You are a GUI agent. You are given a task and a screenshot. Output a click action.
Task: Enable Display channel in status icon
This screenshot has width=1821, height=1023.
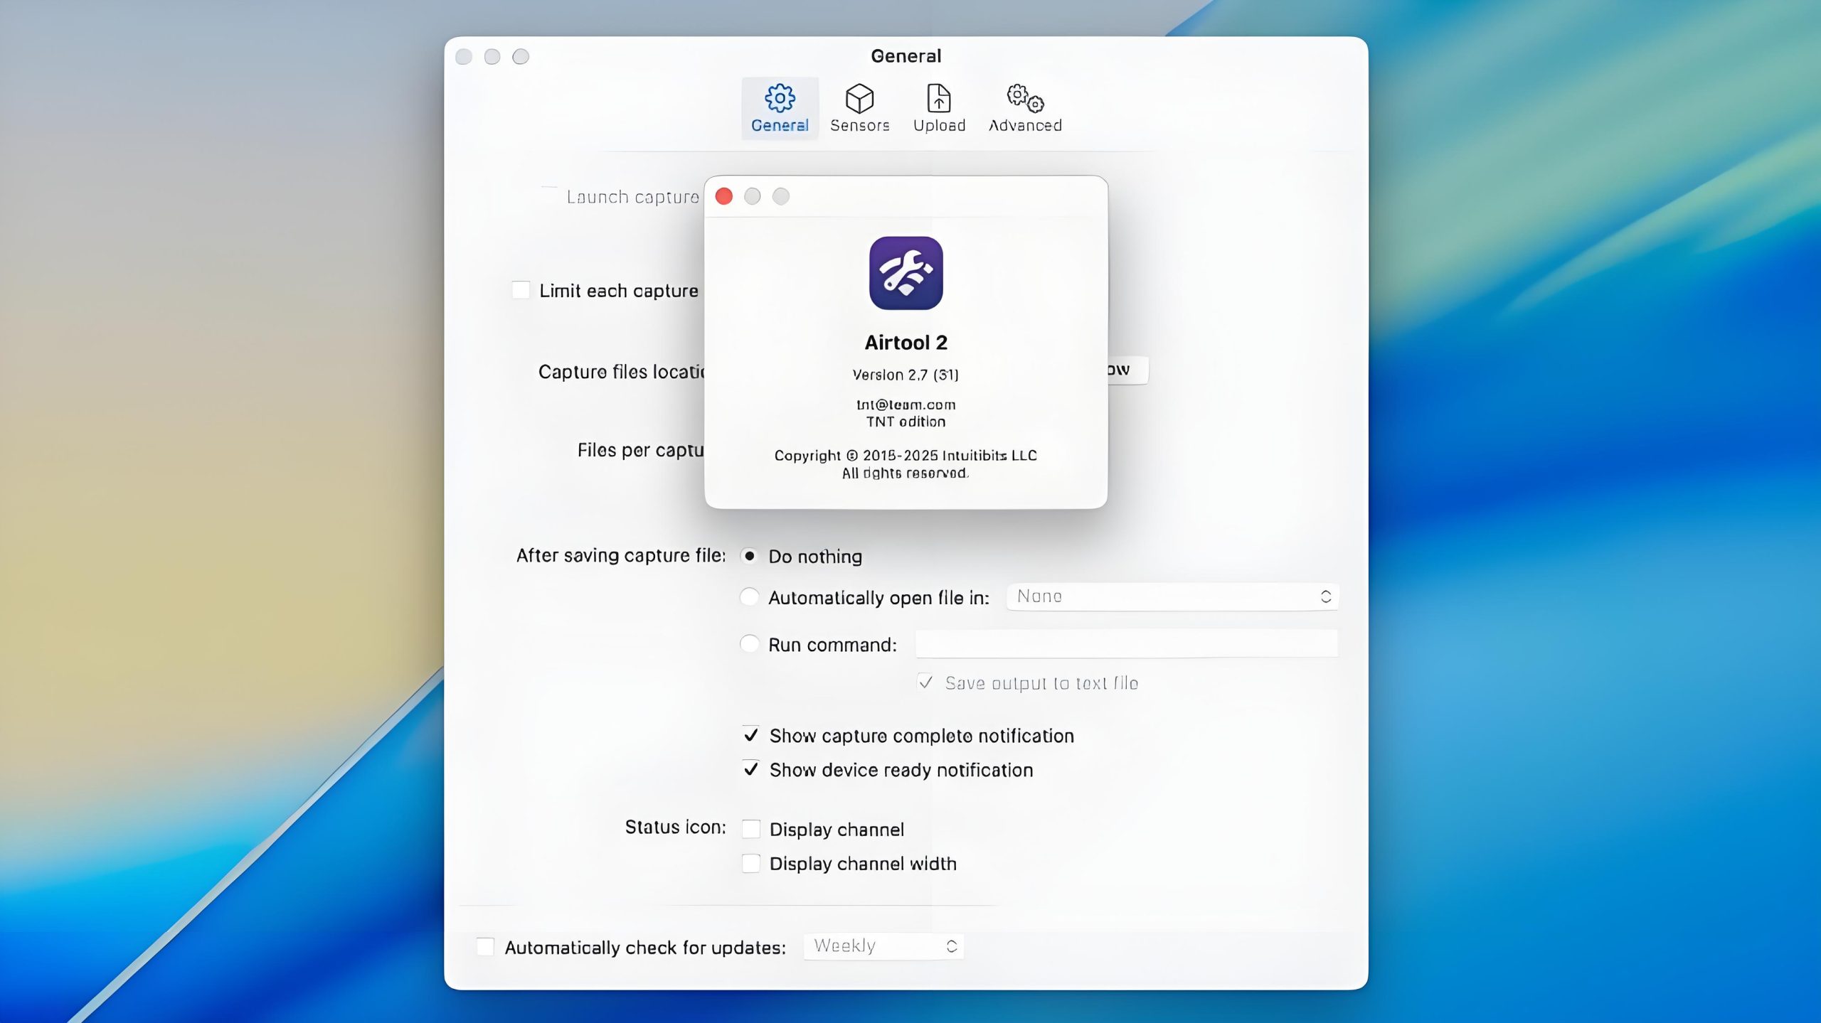pyautogui.click(x=750, y=829)
